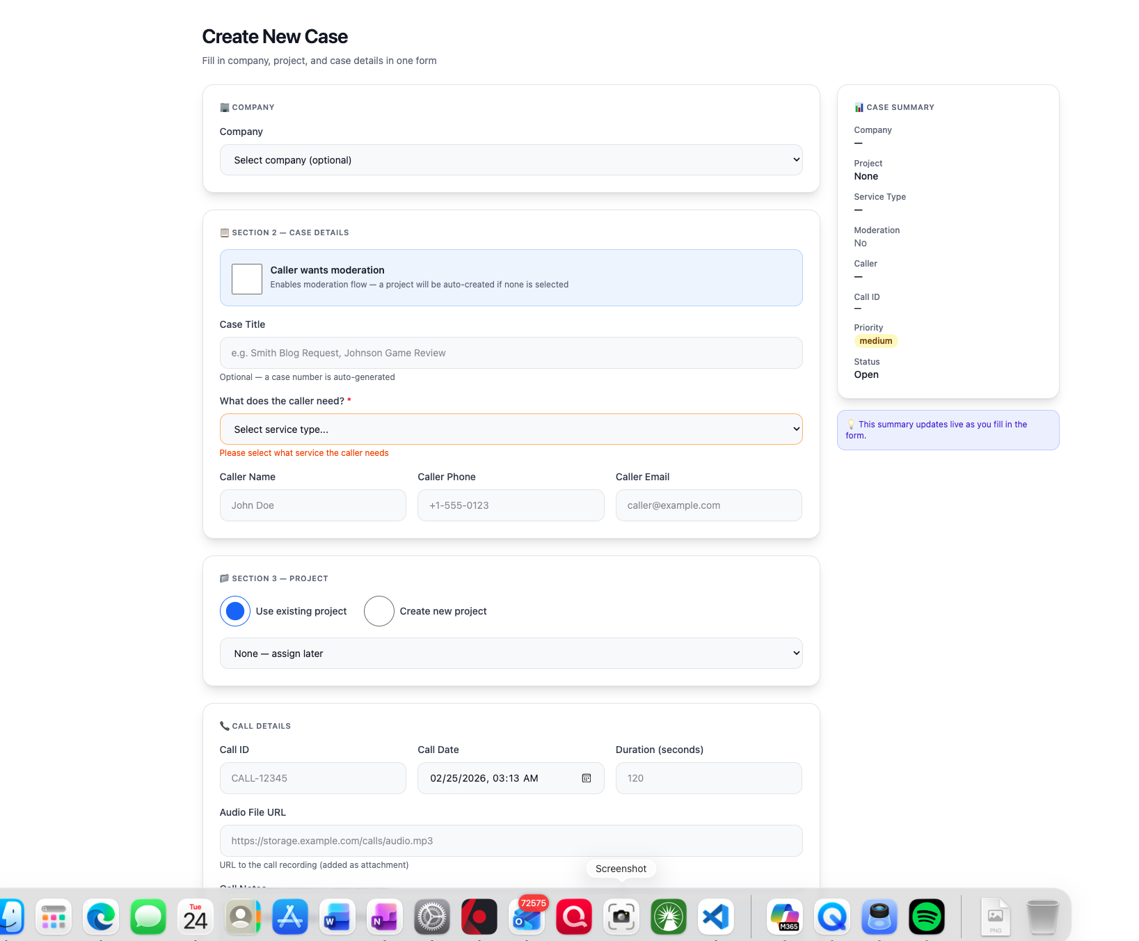Select the Use existing project radio button
The height and width of the screenshot is (941, 1139).
(234, 610)
